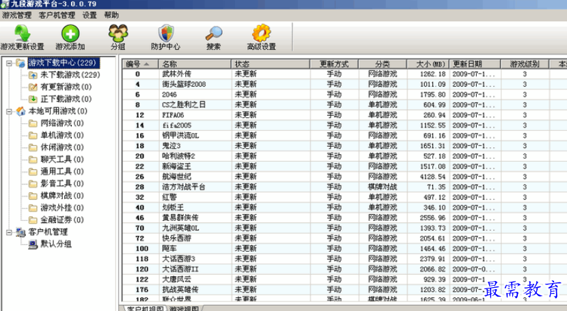Open the 设置 menu

tap(89, 15)
